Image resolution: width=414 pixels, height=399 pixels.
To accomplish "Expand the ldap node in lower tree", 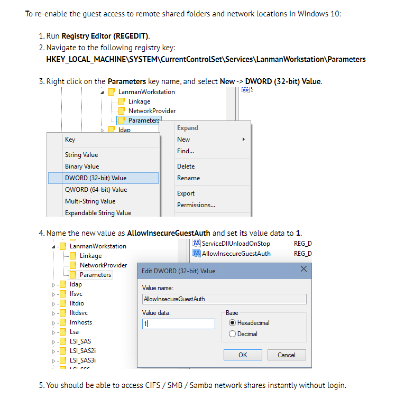I will (x=53, y=285).
